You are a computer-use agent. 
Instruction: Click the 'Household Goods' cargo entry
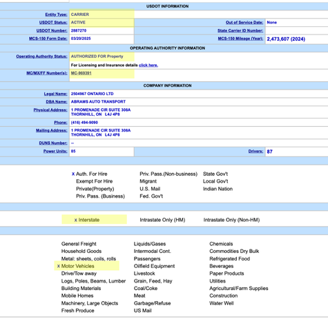(81, 251)
